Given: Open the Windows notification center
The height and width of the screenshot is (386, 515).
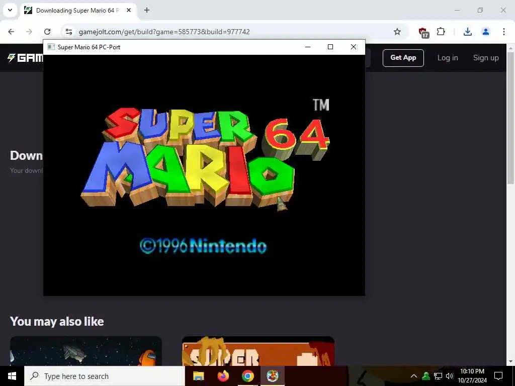Looking at the screenshot, I should (498, 376).
